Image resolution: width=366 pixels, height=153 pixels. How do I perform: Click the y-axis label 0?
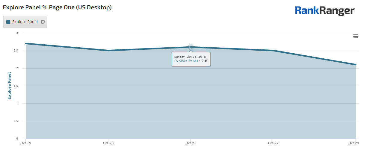pos(17,139)
